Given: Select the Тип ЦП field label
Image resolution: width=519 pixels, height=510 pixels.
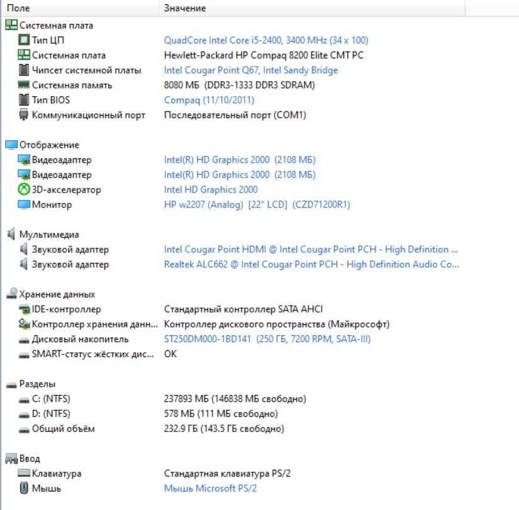Looking at the screenshot, I should click(x=48, y=40).
